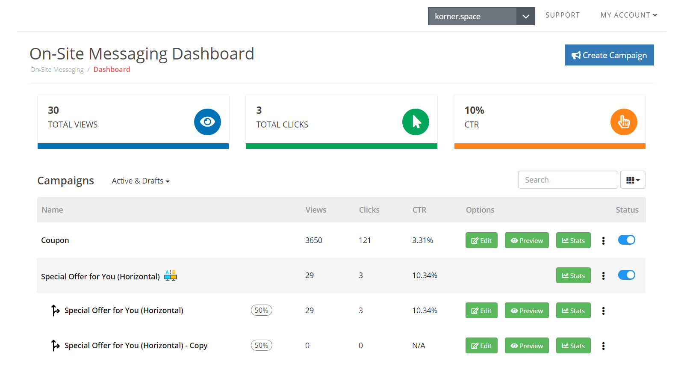View Stats for first Special Offer variant

pos(573,311)
